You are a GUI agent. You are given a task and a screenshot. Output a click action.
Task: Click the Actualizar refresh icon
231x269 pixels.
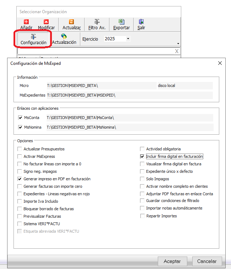(71, 22)
